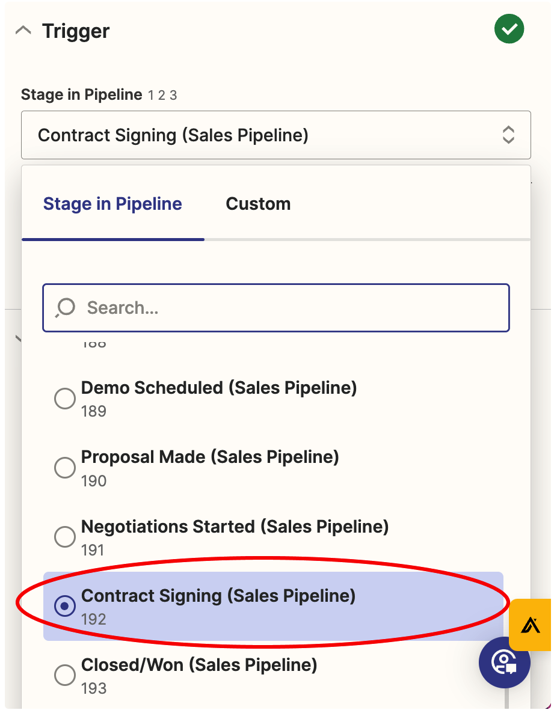This screenshot has height=713, width=557.
Task: Select Proposal Made radio button
Action: (65, 468)
